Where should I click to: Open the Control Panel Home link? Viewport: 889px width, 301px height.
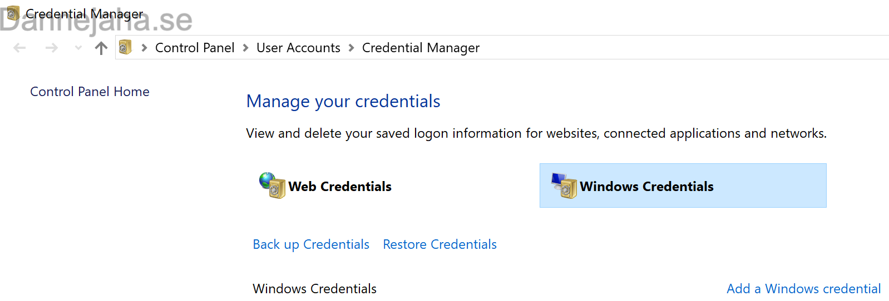pyautogui.click(x=90, y=92)
